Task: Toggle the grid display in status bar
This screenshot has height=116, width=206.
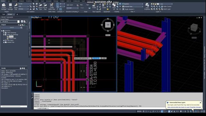Action: coord(144,111)
